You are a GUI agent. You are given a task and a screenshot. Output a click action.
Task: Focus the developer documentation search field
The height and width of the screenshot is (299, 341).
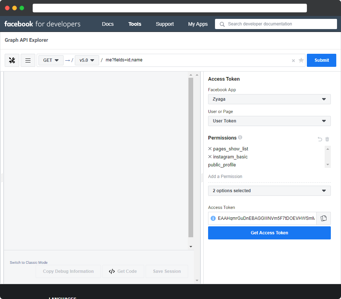(x=280, y=24)
